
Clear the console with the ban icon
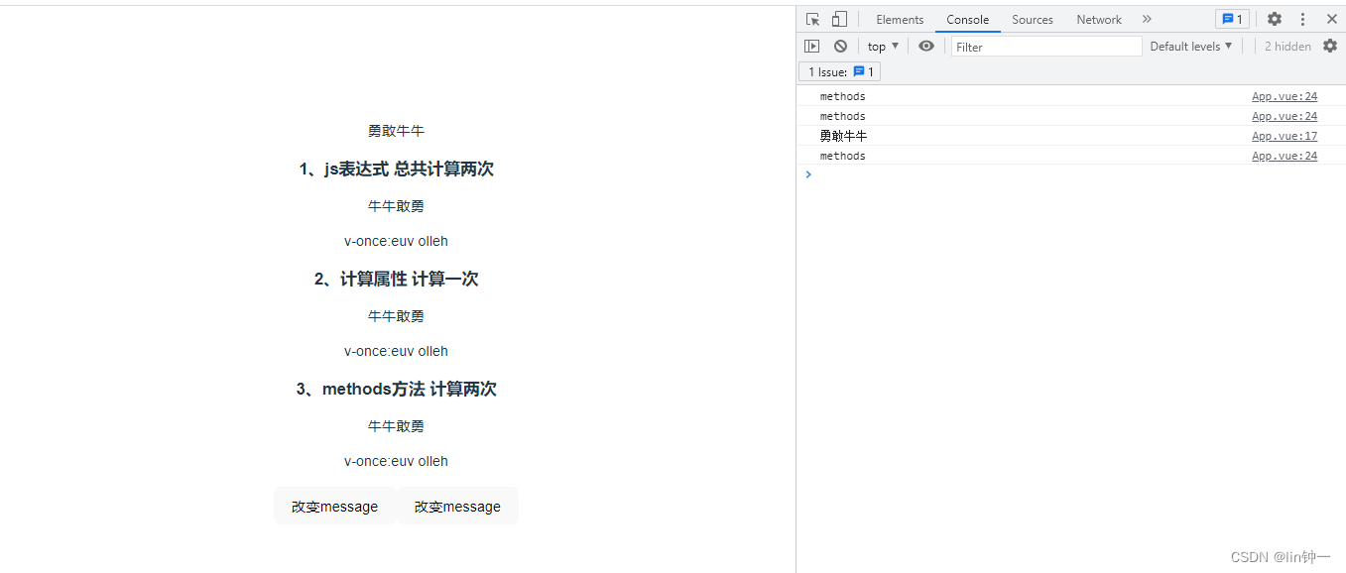click(x=840, y=47)
